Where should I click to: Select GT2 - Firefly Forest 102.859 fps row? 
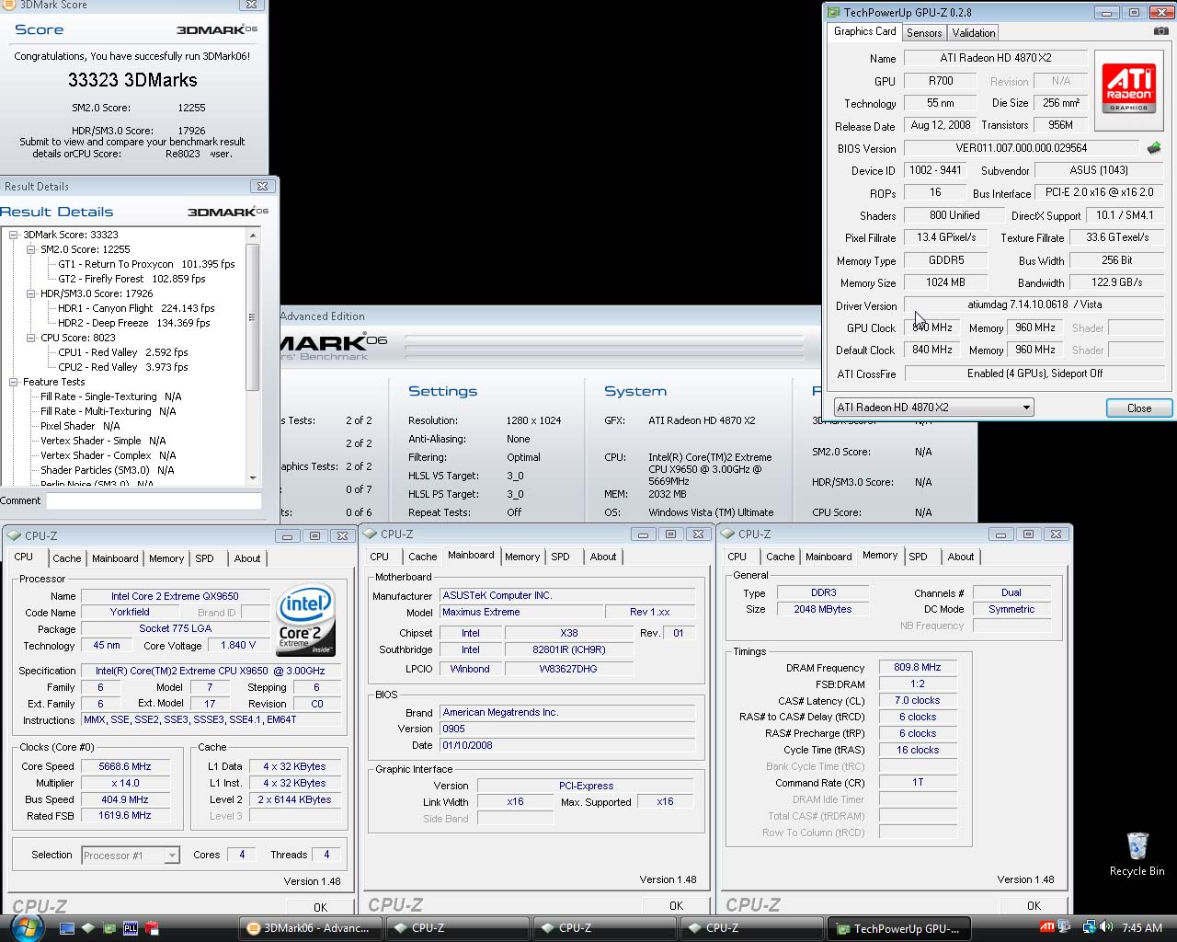point(131,279)
